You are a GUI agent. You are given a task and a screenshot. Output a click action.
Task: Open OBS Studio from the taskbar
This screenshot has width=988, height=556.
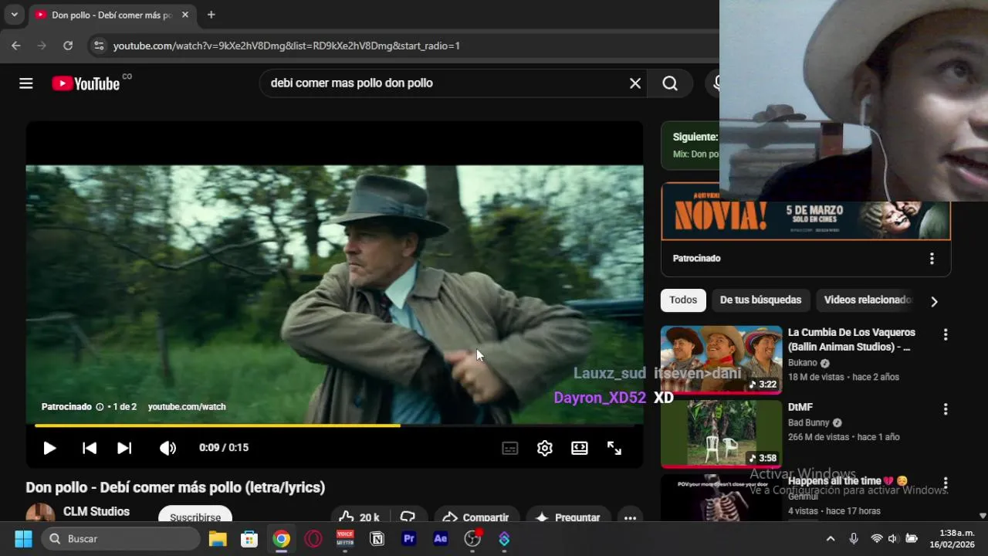click(x=472, y=539)
